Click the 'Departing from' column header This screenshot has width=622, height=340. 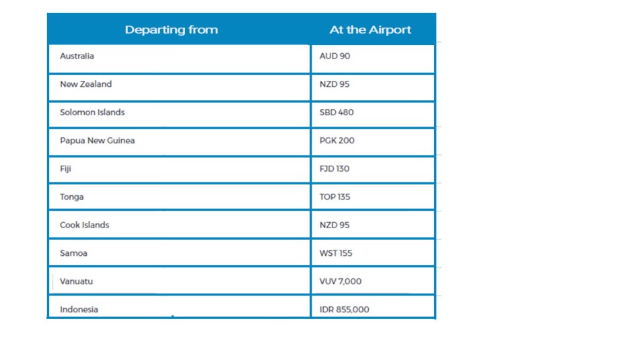[x=172, y=30]
